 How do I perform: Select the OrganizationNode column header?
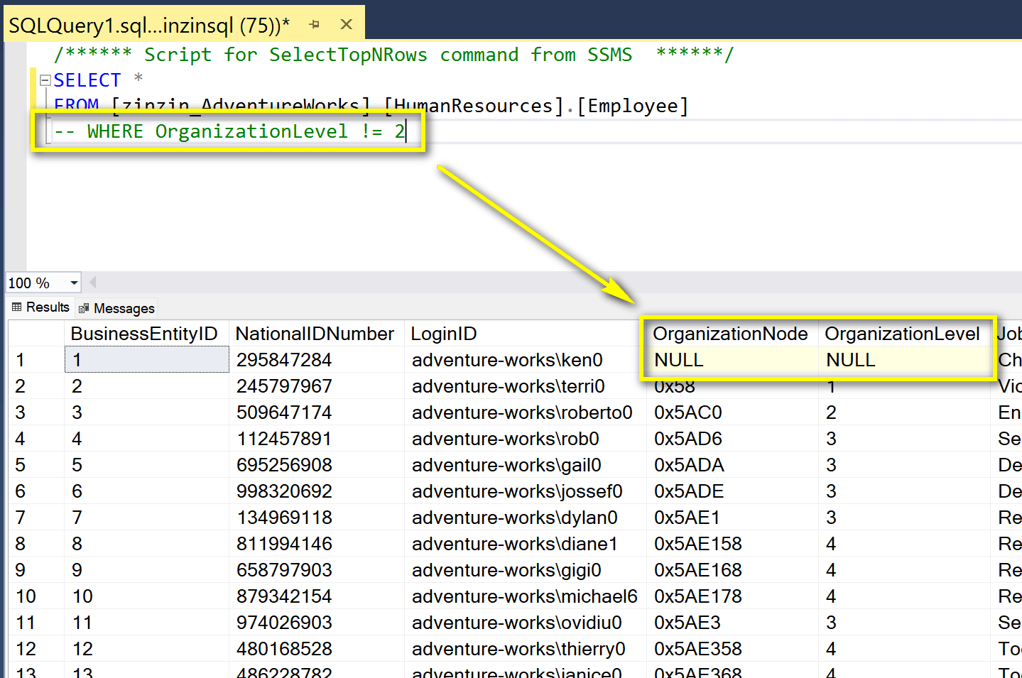coord(732,334)
